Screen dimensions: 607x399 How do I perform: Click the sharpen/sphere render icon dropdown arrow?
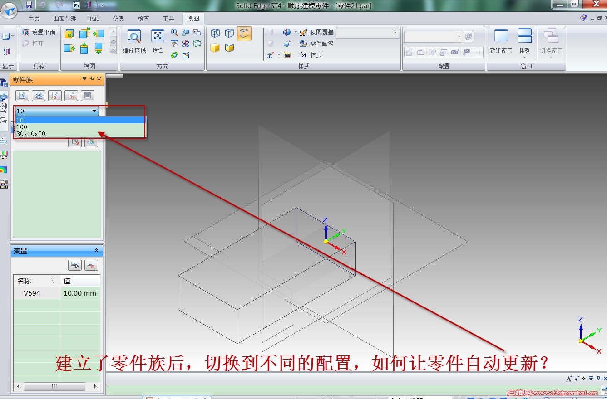pos(296,32)
